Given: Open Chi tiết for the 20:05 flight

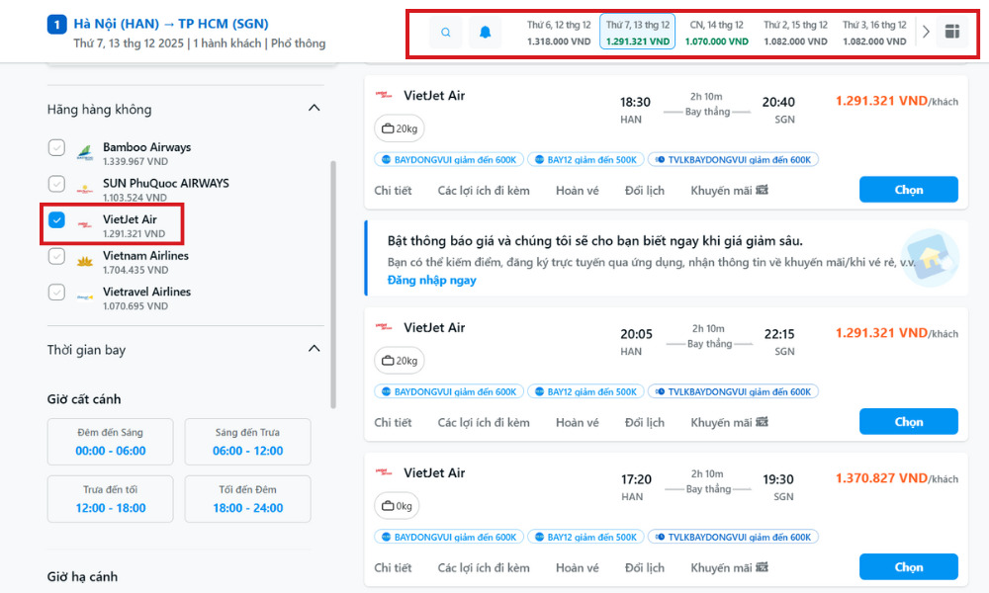Looking at the screenshot, I should pyautogui.click(x=393, y=422).
